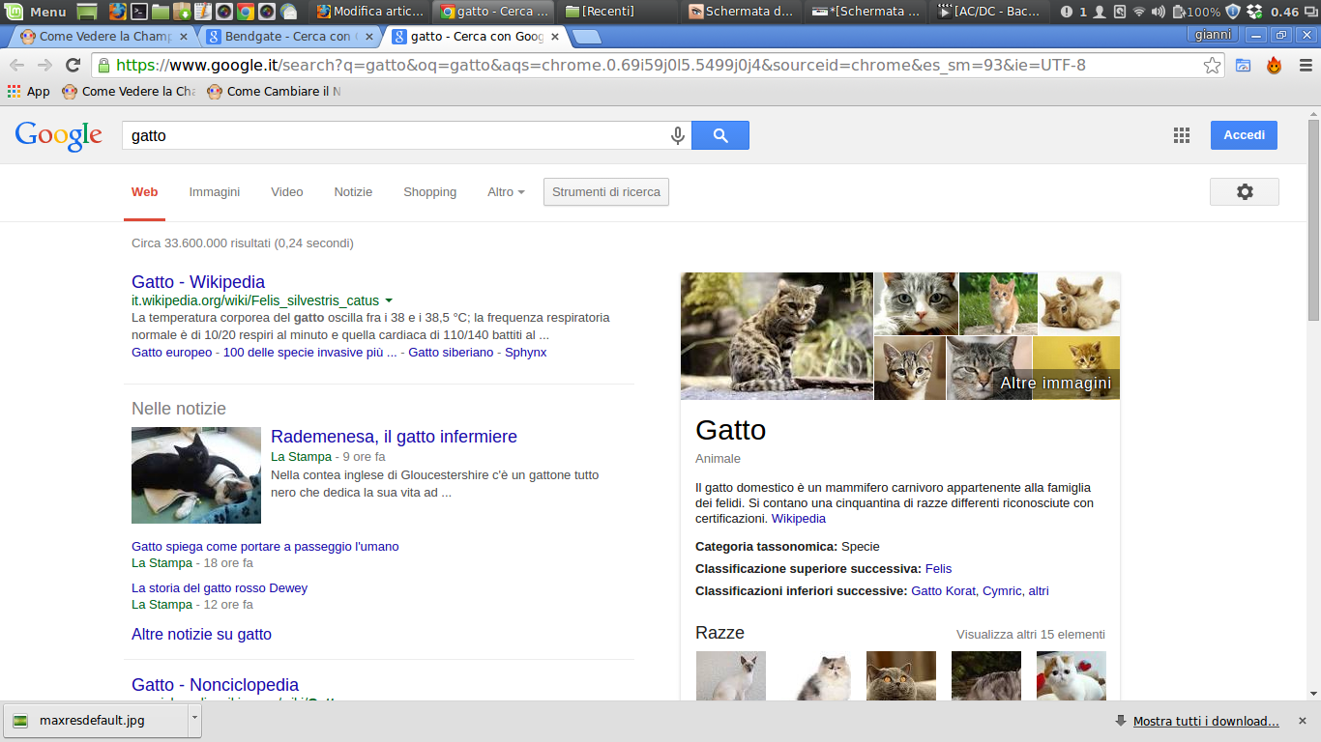Open the Come Cambiare il N bookmark

click(273, 92)
